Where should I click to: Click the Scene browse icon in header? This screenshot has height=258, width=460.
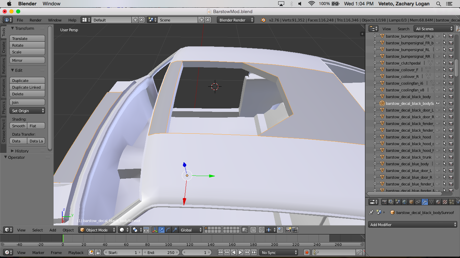[152, 20]
